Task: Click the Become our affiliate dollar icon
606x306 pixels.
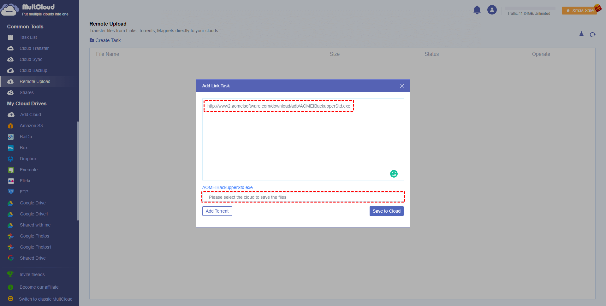Action: coord(10,287)
